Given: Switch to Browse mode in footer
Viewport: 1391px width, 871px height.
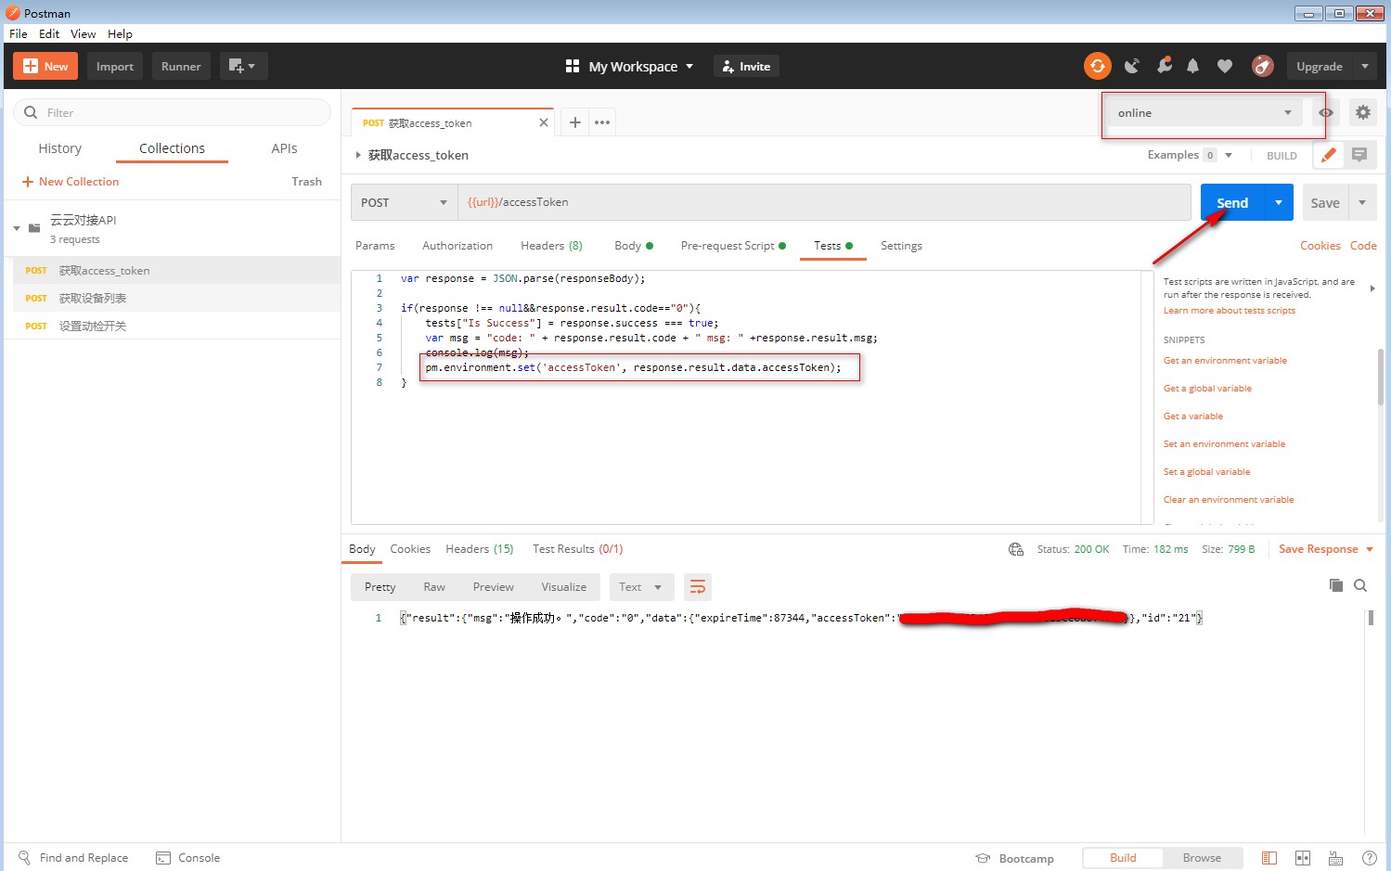Looking at the screenshot, I should (1202, 858).
